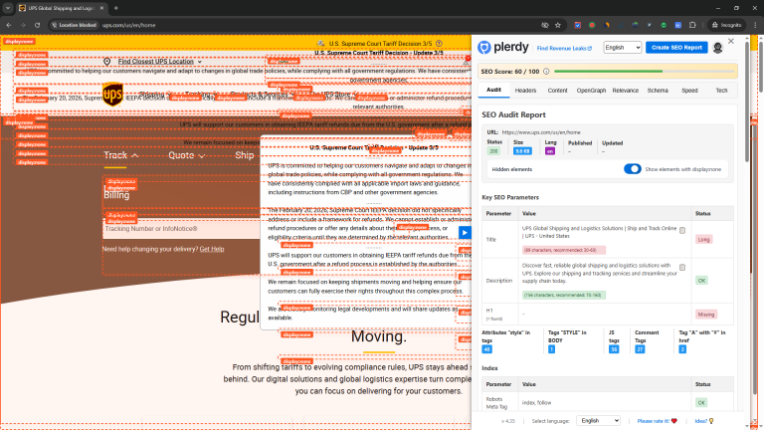
Task: Switch to the Relevance tab
Action: coord(625,91)
